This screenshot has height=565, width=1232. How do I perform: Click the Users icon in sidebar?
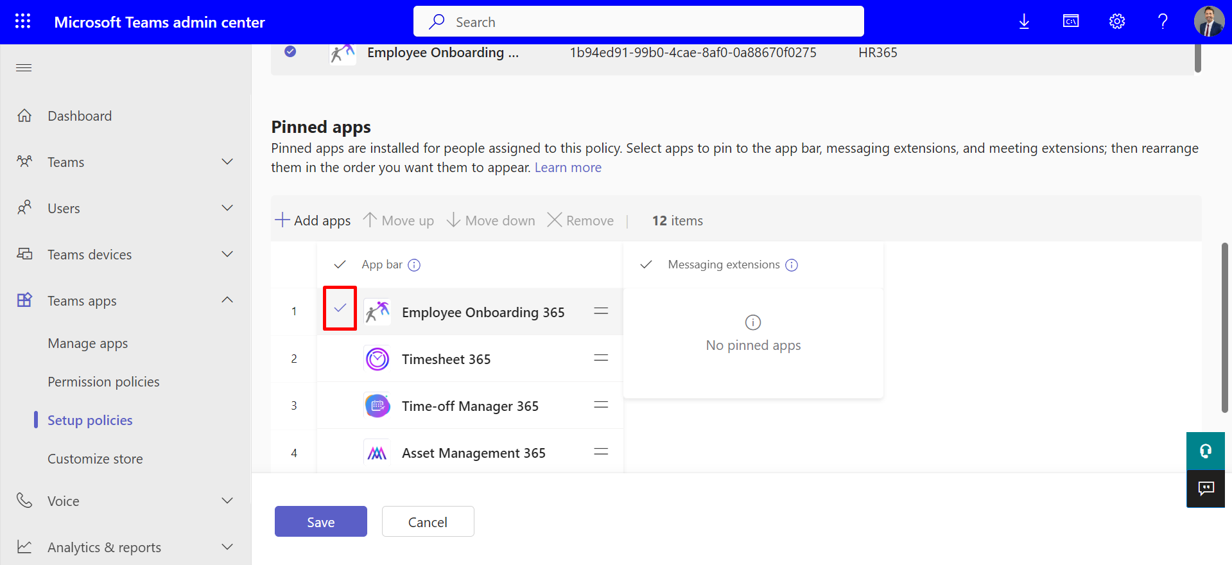coord(24,208)
